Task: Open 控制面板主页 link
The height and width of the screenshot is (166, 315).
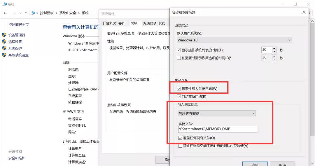Action: coord(19,25)
